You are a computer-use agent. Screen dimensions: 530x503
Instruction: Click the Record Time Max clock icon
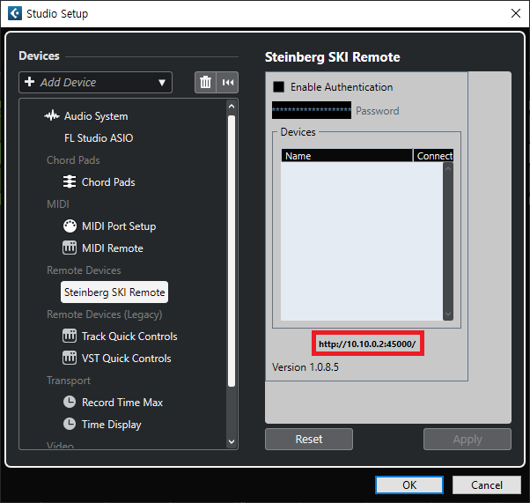click(70, 402)
